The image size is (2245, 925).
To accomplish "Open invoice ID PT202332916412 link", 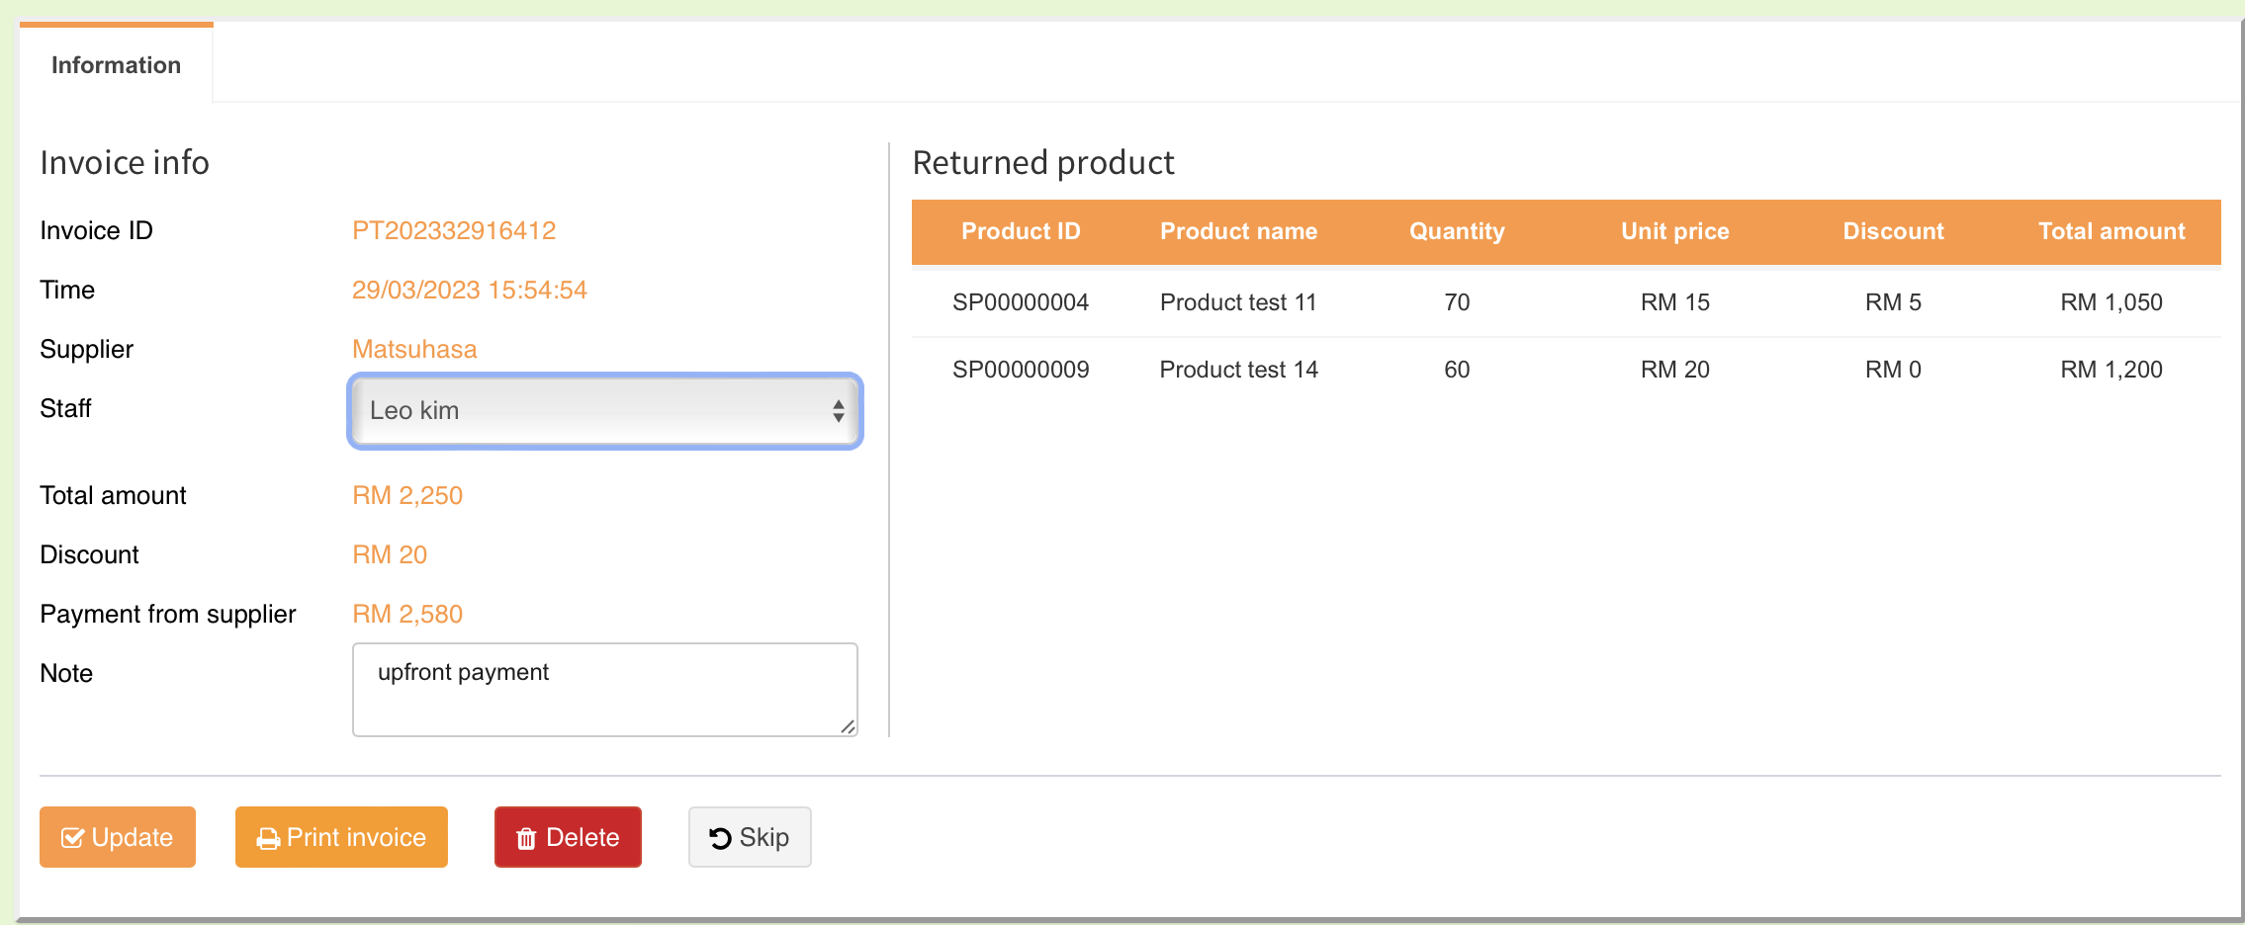I will pos(454,231).
